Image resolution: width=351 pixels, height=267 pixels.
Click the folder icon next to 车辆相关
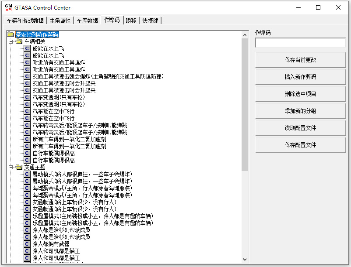click(x=19, y=41)
